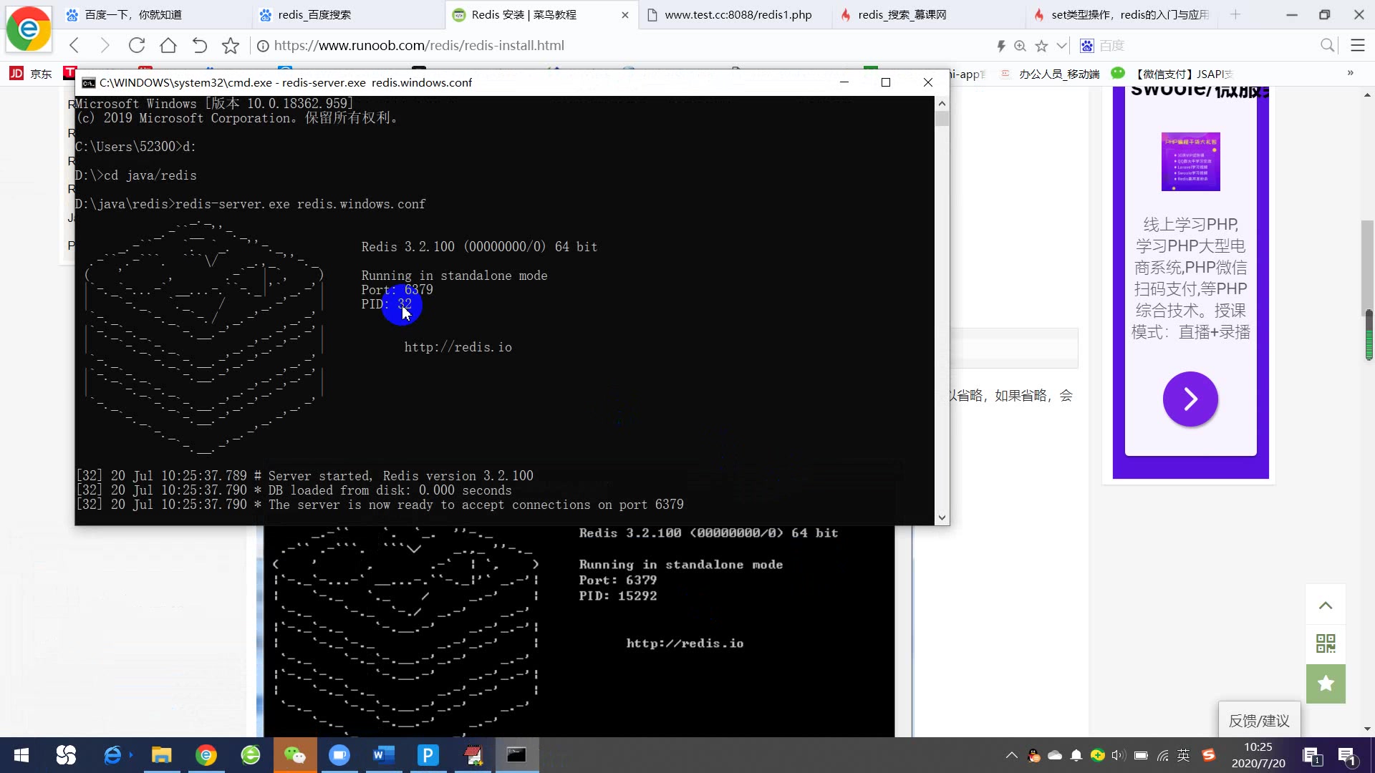Open the Windows Start menu
Image resolution: width=1375 pixels, height=773 pixels.
click(21, 755)
